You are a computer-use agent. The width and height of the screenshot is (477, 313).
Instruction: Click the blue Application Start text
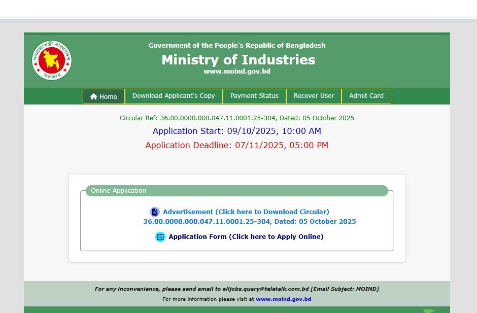(x=236, y=131)
